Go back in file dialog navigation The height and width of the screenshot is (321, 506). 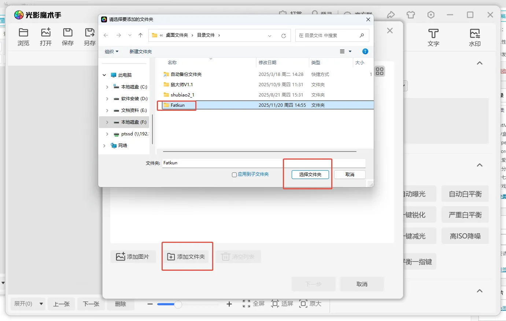coord(106,35)
